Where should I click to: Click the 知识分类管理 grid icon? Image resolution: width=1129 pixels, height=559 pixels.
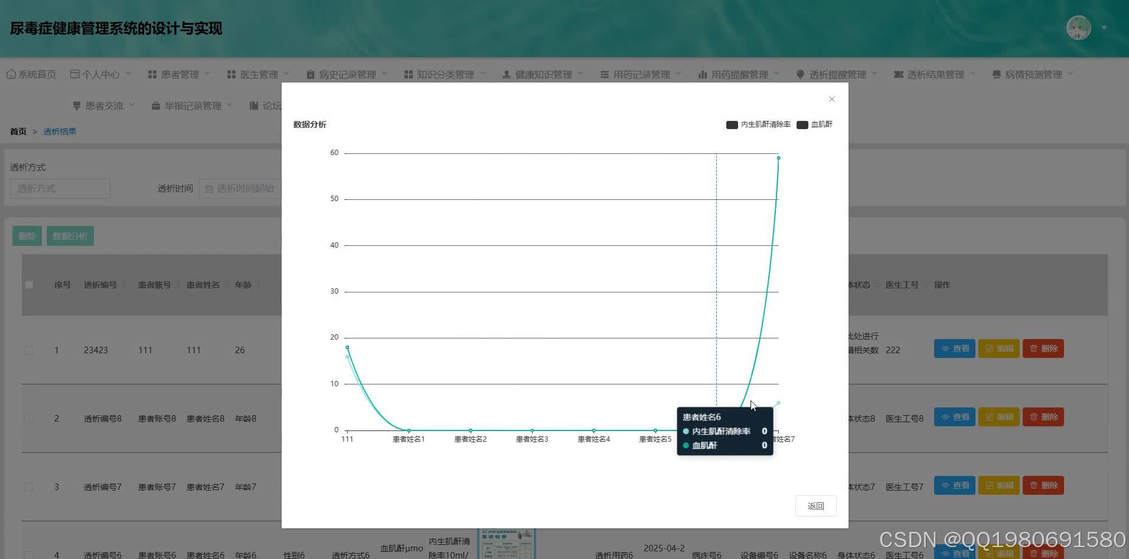click(x=408, y=74)
